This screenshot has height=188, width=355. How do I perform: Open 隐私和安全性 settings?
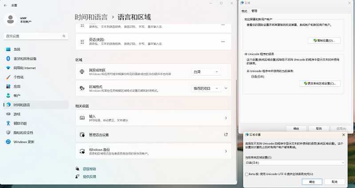(x=23, y=133)
